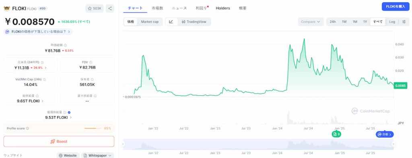
Task: Open the Compare dropdown
Action: (x=311, y=22)
